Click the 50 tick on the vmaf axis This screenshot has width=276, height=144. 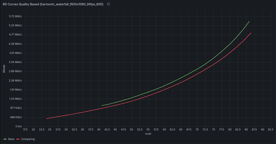coord(132,129)
